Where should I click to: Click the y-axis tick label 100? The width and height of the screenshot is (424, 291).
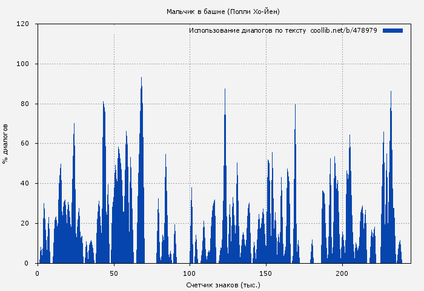[x=23, y=64]
